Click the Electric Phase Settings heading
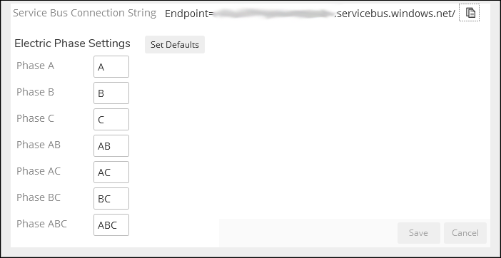The image size is (501, 258). click(x=72, y=43)
